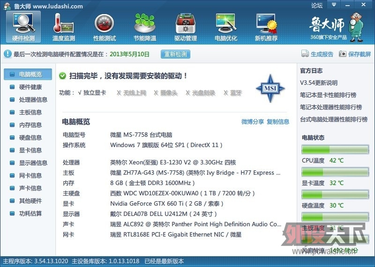This screenshot has height=267, width=375.
Task: Click the printer icon next to 生成报告
Action: tap(305, 54)
